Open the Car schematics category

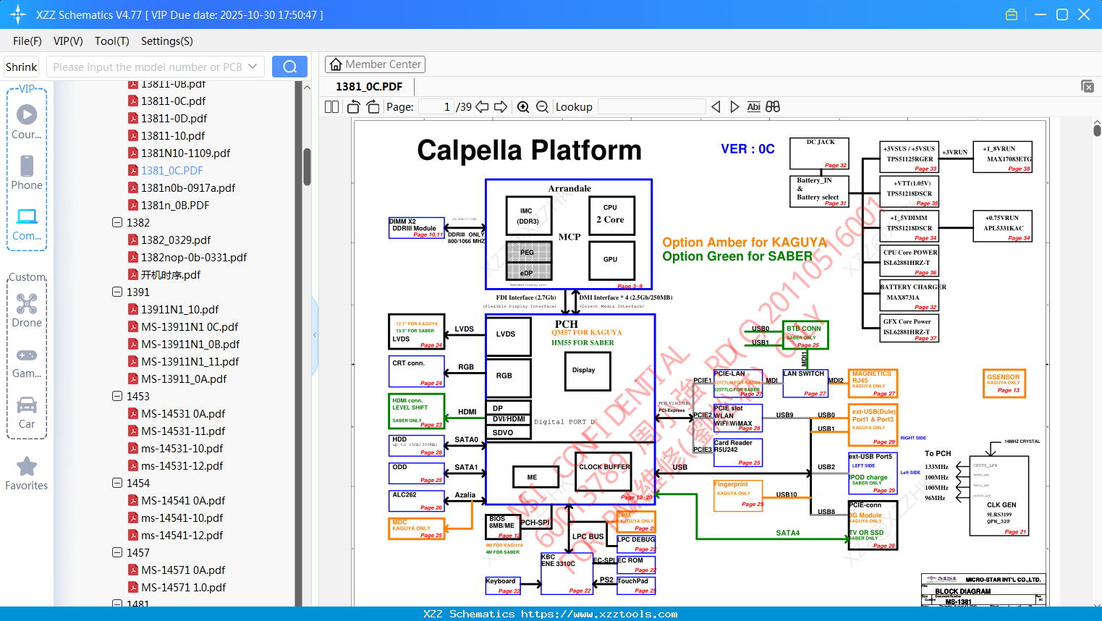coord(27,412)
